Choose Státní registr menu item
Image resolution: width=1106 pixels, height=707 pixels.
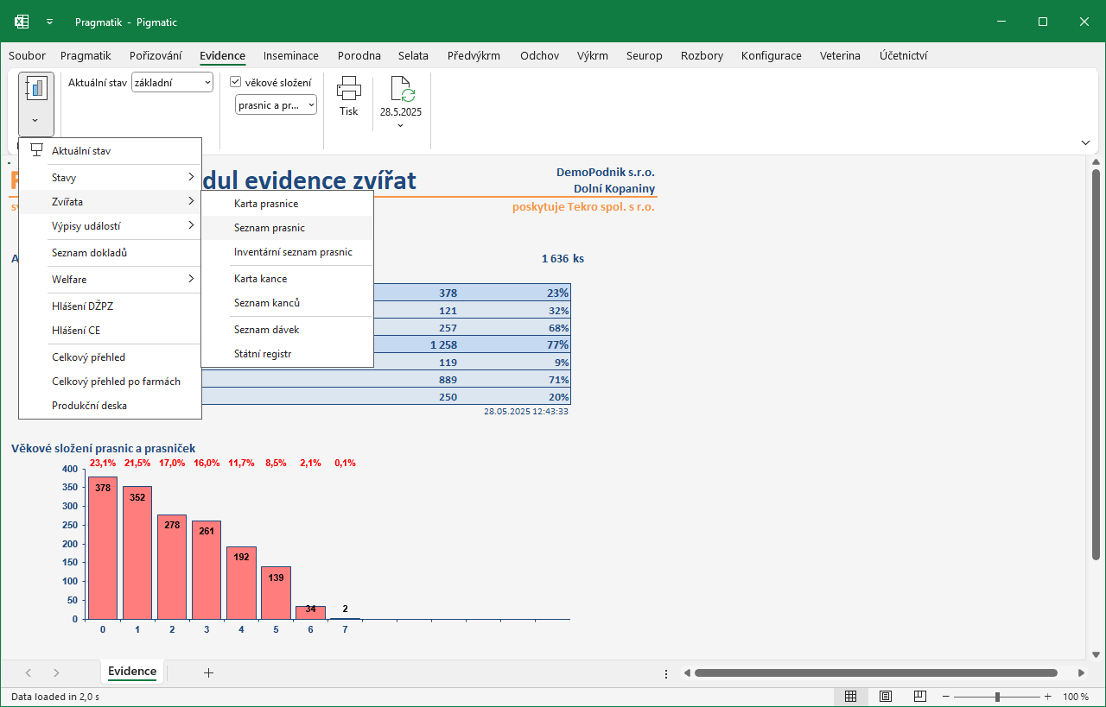pyautogui.click(x=287, y=354)
